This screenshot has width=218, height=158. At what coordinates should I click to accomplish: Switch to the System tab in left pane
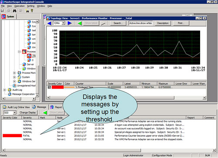8,16
